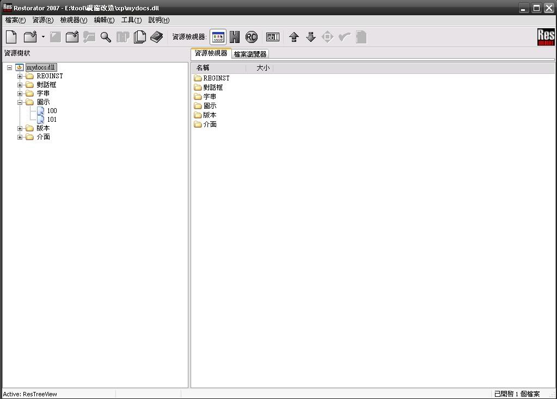Screen dimensions: 557x399
Task: Select 圖示 folder in the right list
Action: pyautogui.click(x=205, y=105)
